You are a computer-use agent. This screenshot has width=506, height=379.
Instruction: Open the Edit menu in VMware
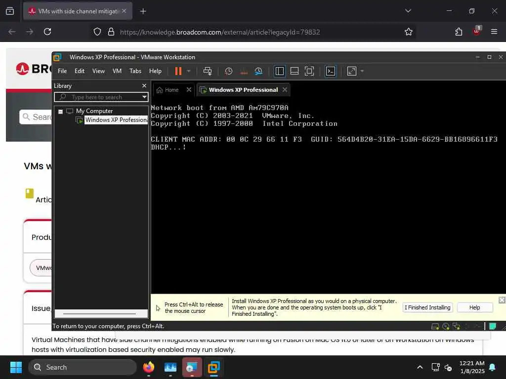(80, 71)
